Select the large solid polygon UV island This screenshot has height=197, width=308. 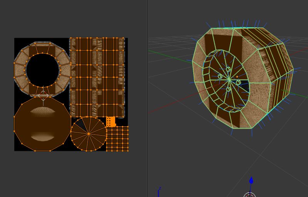point(42,124)
